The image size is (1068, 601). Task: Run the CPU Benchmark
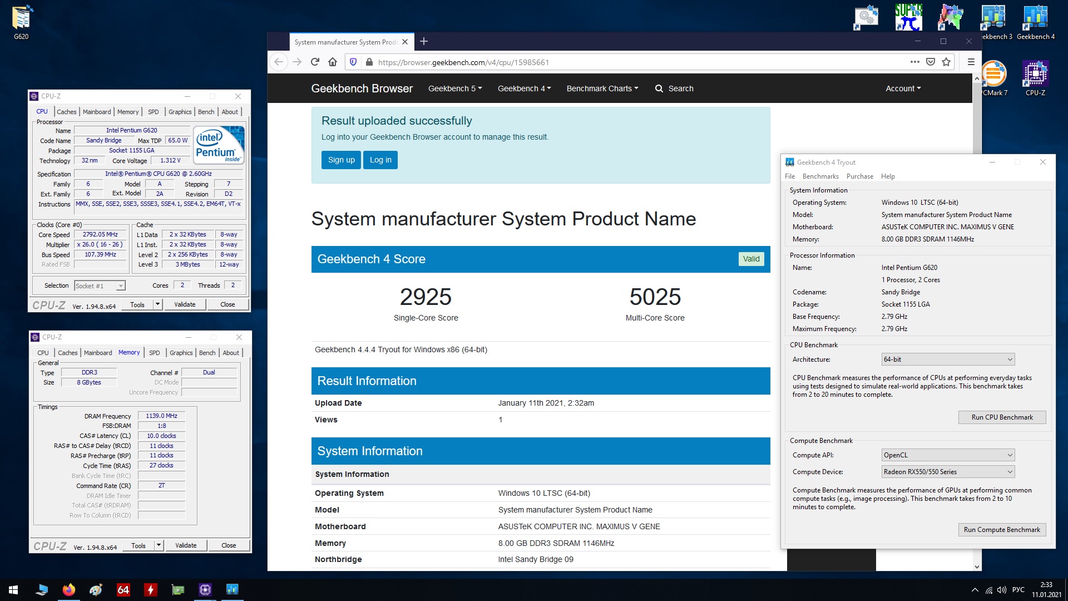click(x=1002, y=417)
